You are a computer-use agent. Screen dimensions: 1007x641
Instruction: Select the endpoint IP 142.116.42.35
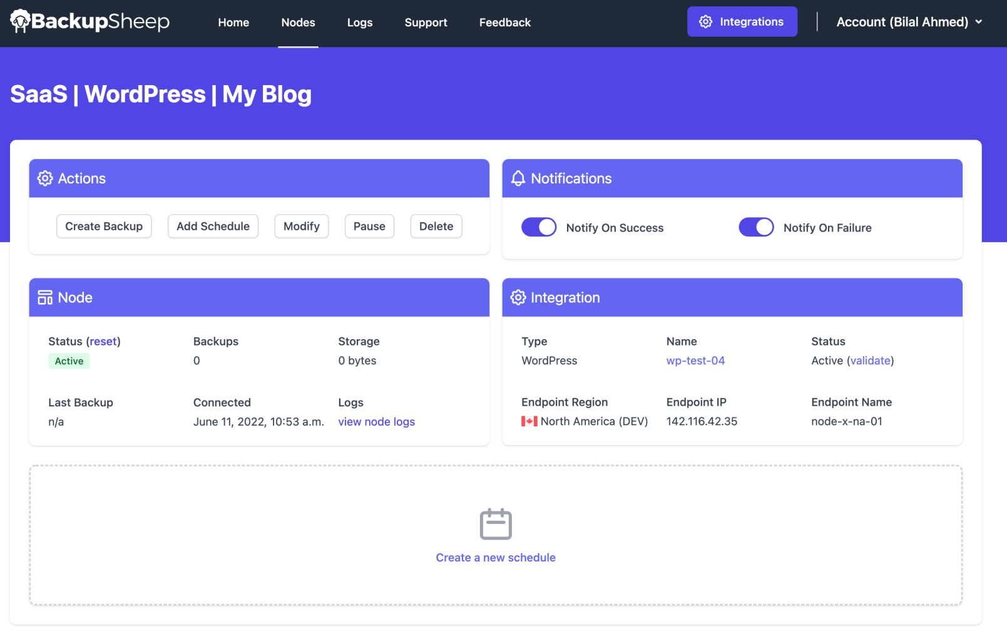point(702,421)
